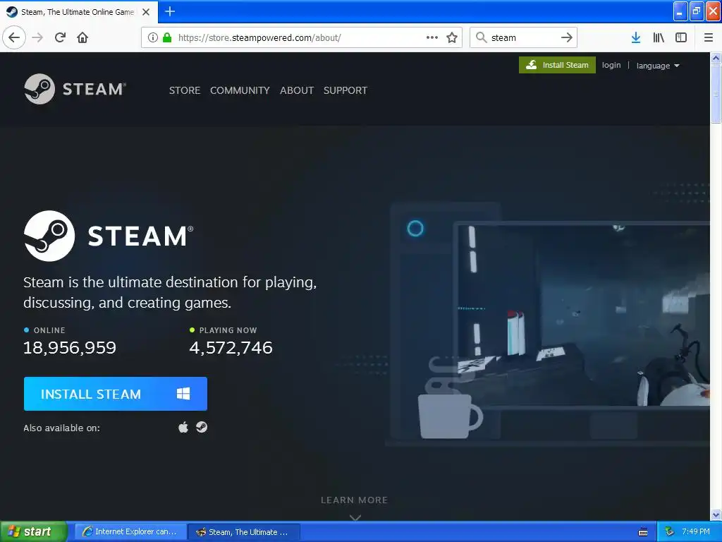Image resolution: width=722 pixels, height=542 pixels.
Task: Open the Library bookshelf icon
Action: click(659, 37)
